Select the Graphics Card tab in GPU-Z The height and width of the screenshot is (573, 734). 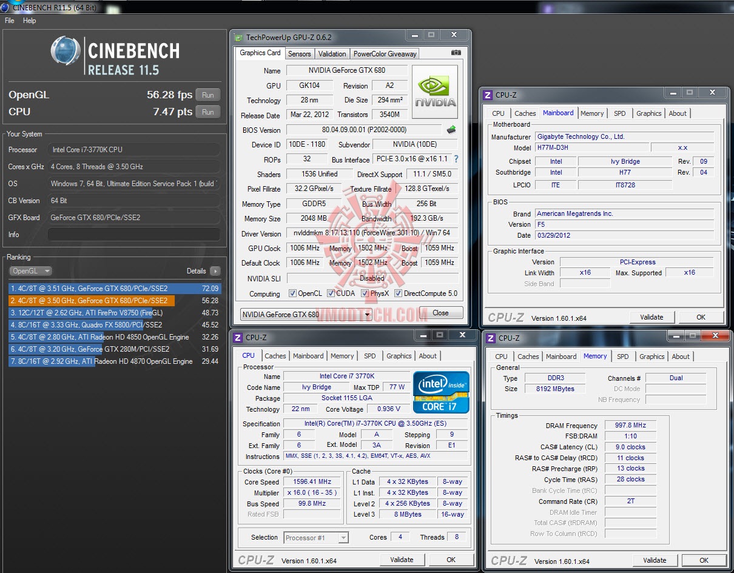pyautogui.click(x=260, y=53)
